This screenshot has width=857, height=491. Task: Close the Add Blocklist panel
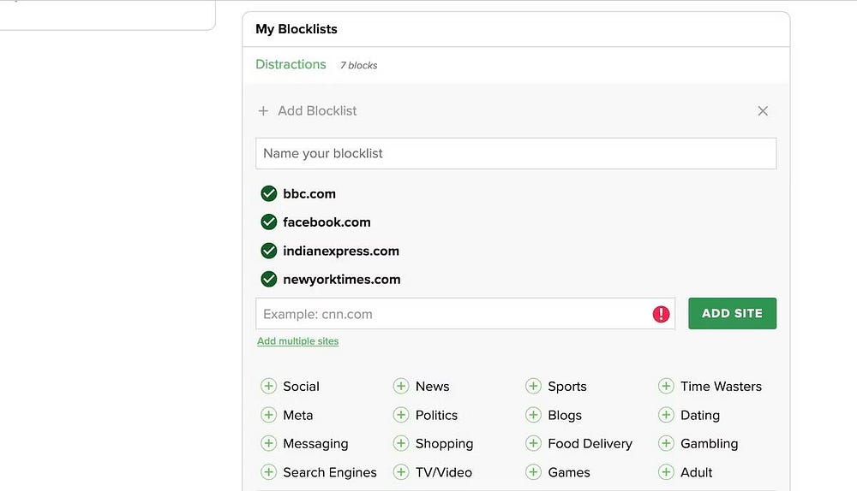point(763,111)
